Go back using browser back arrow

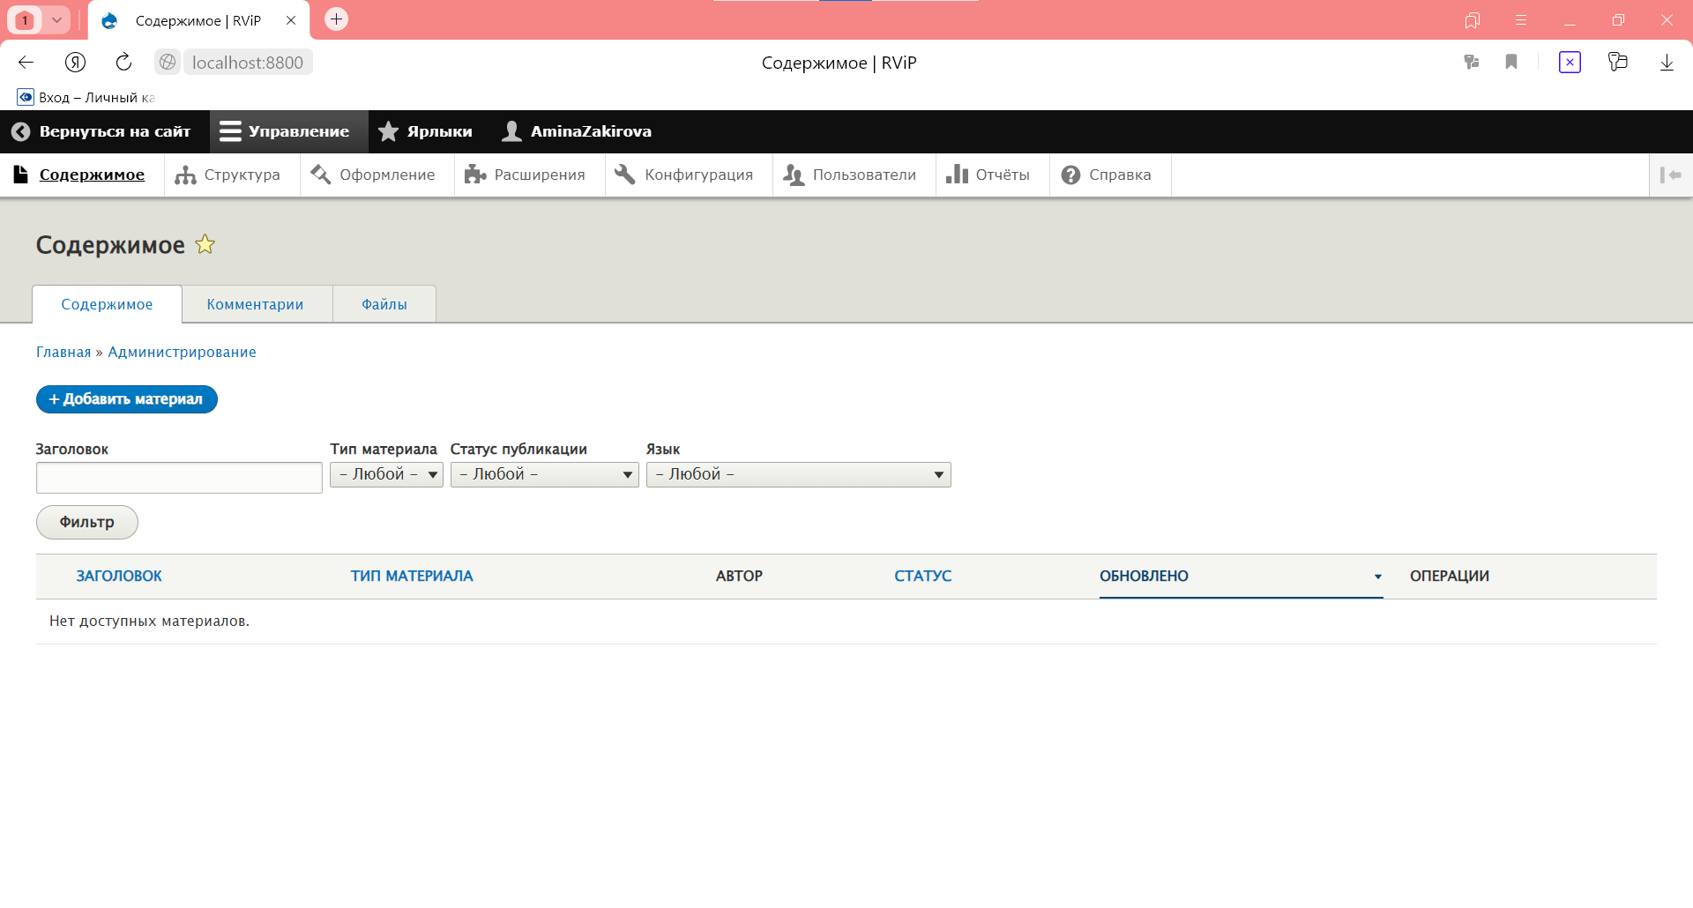point(26,62)
